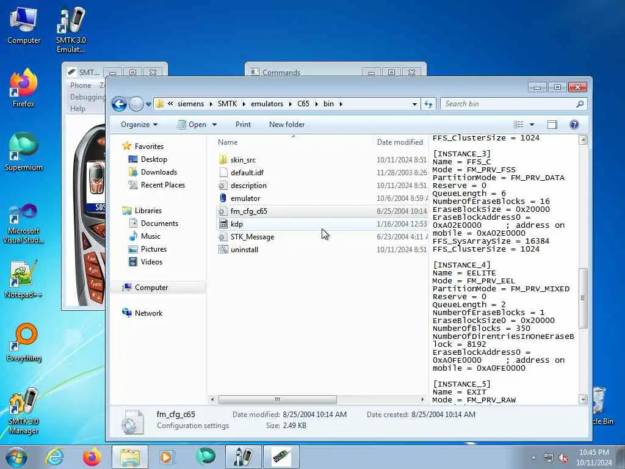
Task: Open Microsoft Visual Studio desktop shortcut
Action: coord(24,224)
